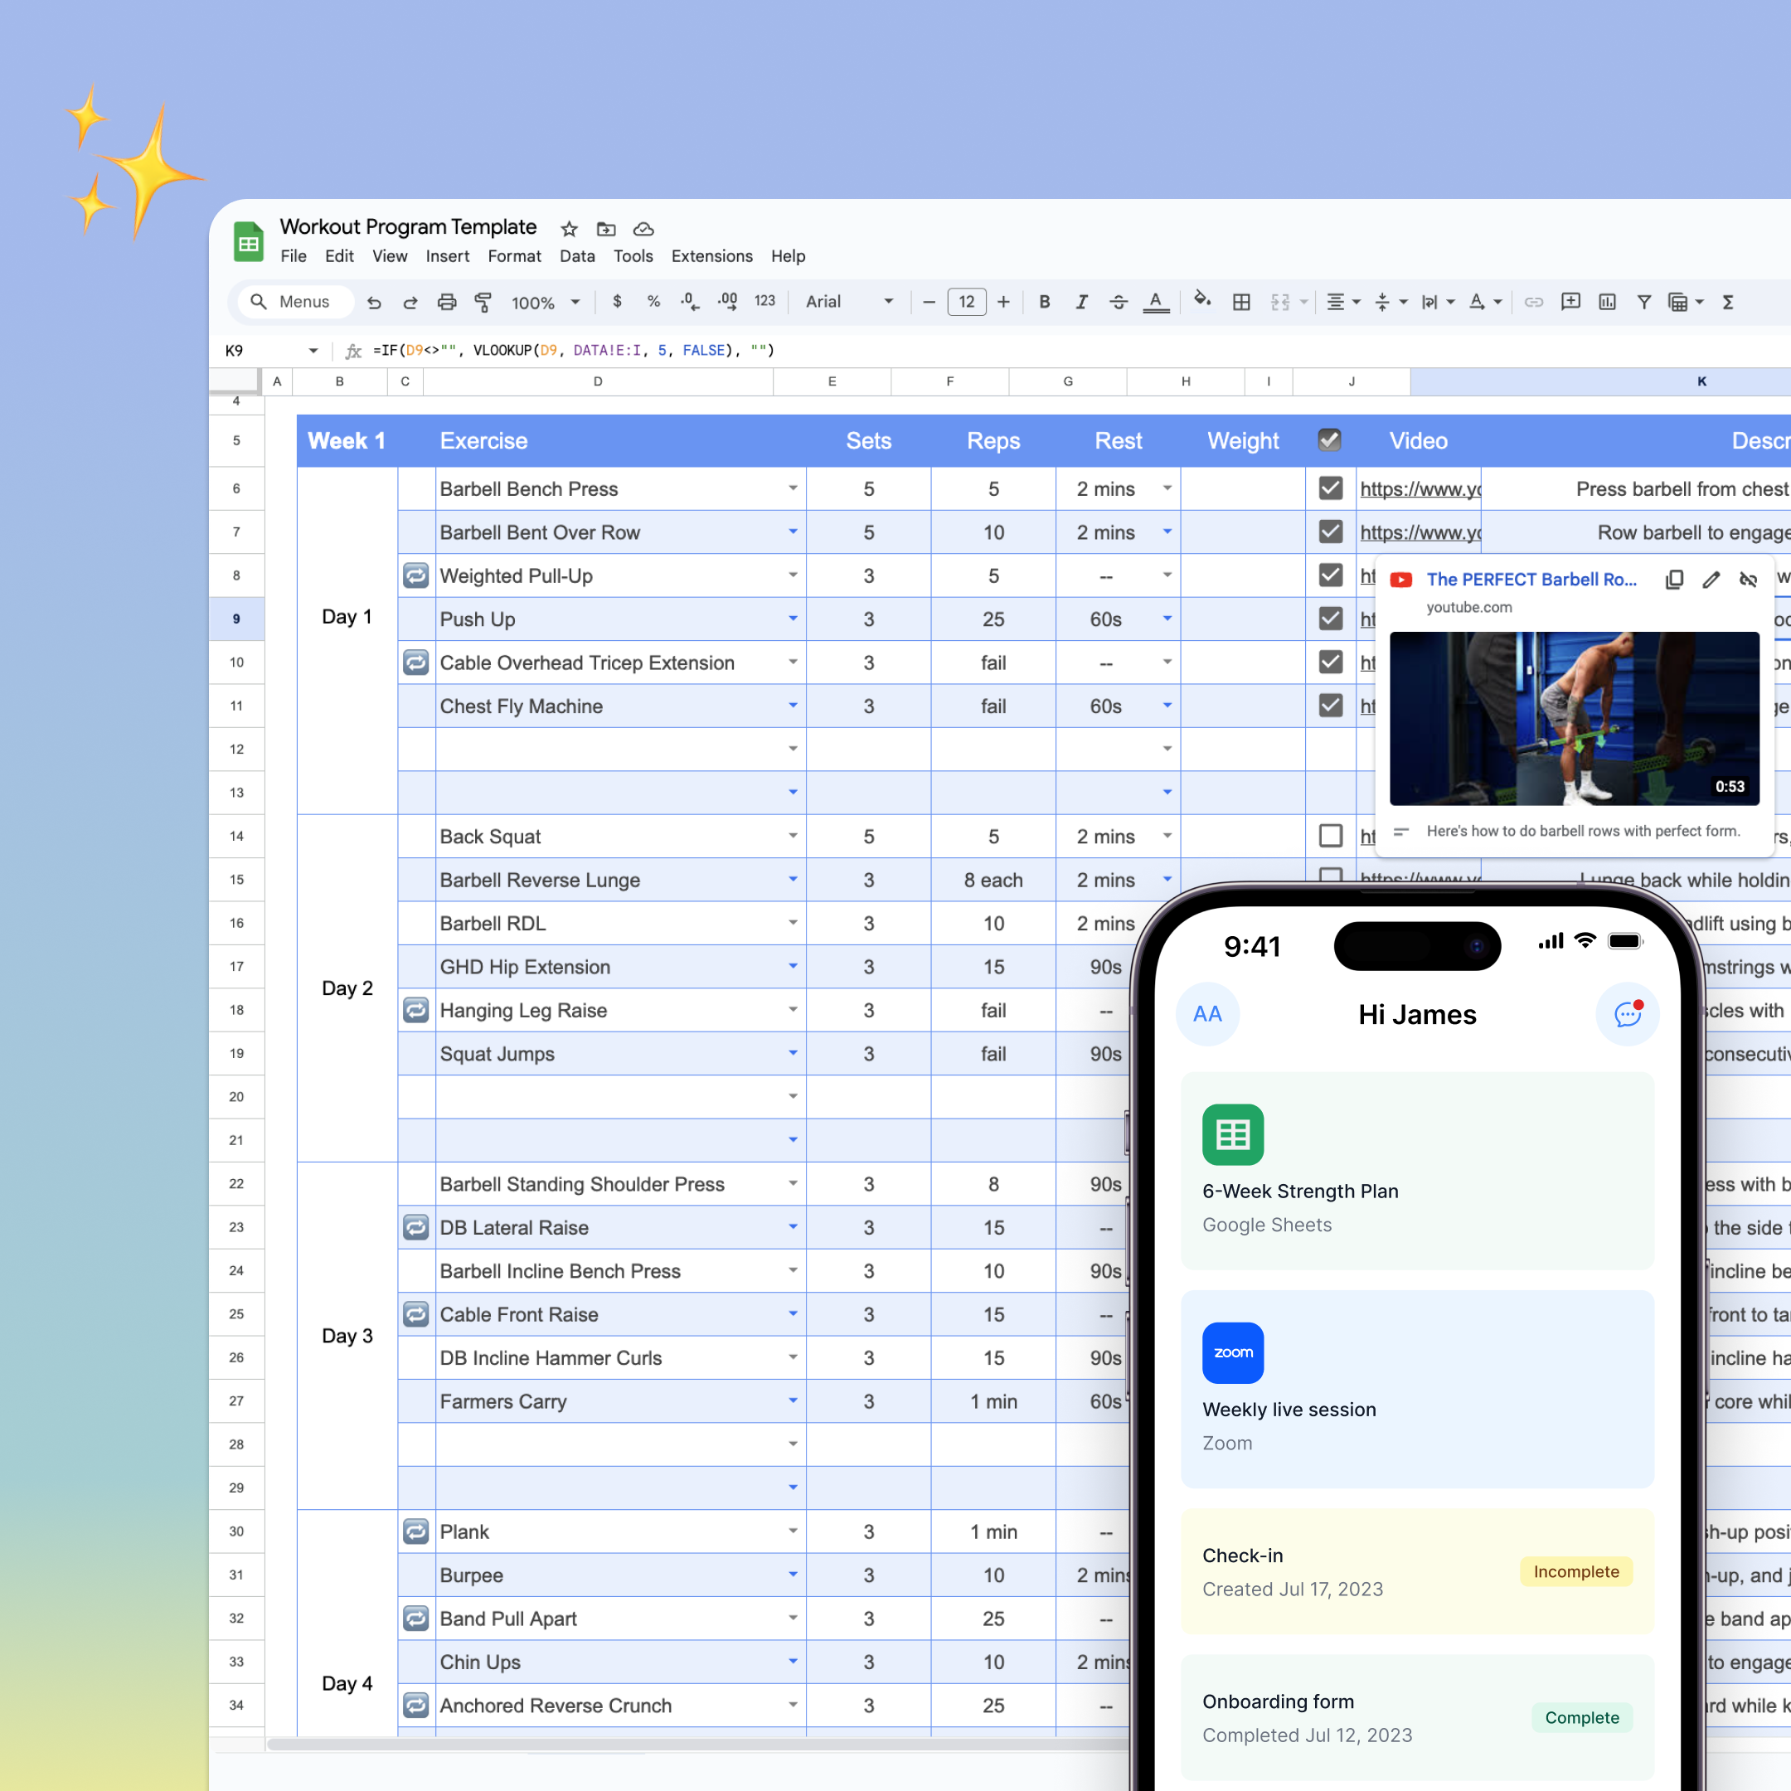
Task: Open the Barbell Bench Press video link
Action: click(1420, 488)
